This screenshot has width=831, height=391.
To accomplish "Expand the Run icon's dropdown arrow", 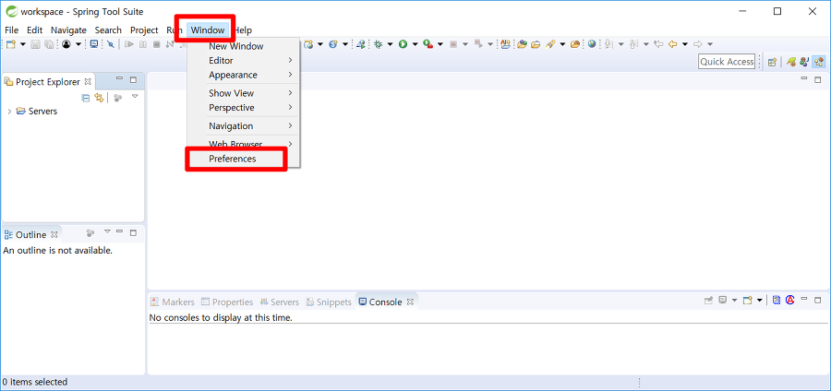I will point(415,44).
